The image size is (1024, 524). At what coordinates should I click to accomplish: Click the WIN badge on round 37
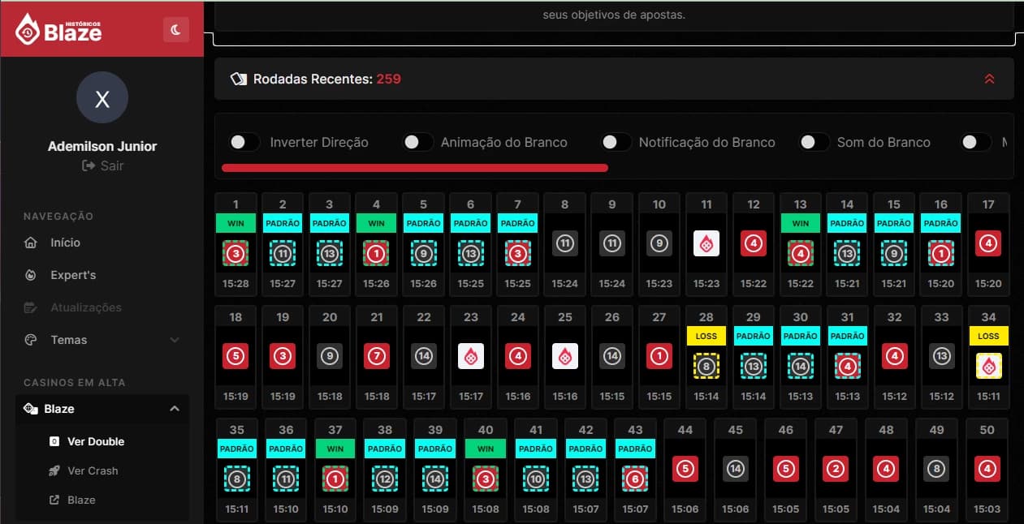point(335,449)
